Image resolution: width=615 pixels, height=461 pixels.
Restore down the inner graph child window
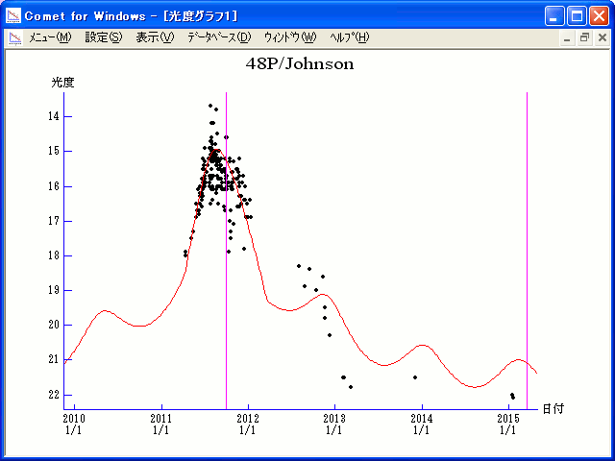coord(584,37)
